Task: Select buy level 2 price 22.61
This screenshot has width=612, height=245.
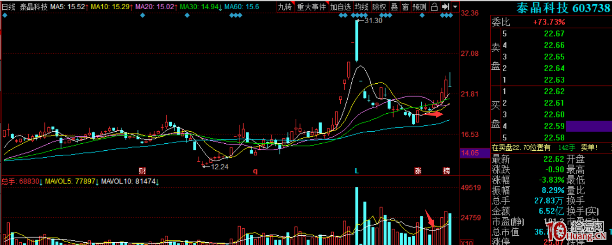Action: tap(554, 103)
